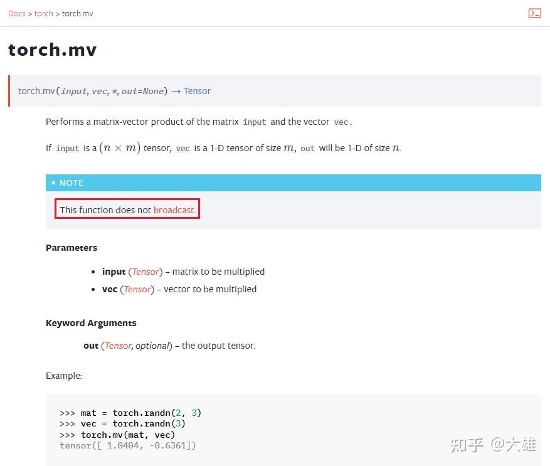
Task: Click the red terminal icon in the header
Action: [534, 13]
